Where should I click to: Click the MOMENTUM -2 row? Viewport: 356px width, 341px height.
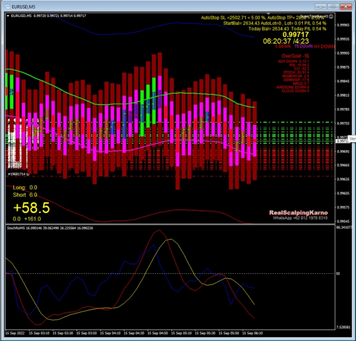point(296,76)
